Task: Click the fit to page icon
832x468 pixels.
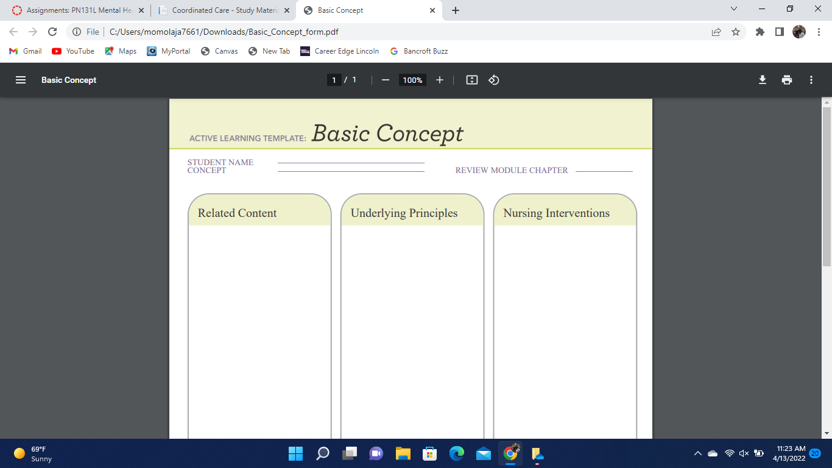Action: [471, 80]
